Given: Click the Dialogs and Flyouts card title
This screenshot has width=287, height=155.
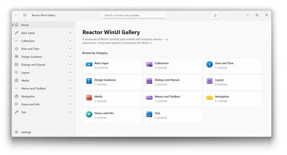Looking at the screenshot, I should coord(167,80).
